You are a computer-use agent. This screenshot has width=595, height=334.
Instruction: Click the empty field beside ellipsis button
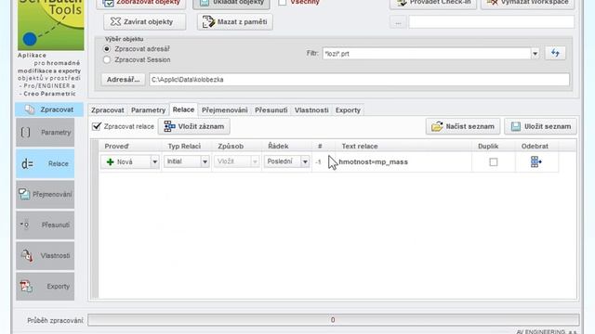[491, 22]
